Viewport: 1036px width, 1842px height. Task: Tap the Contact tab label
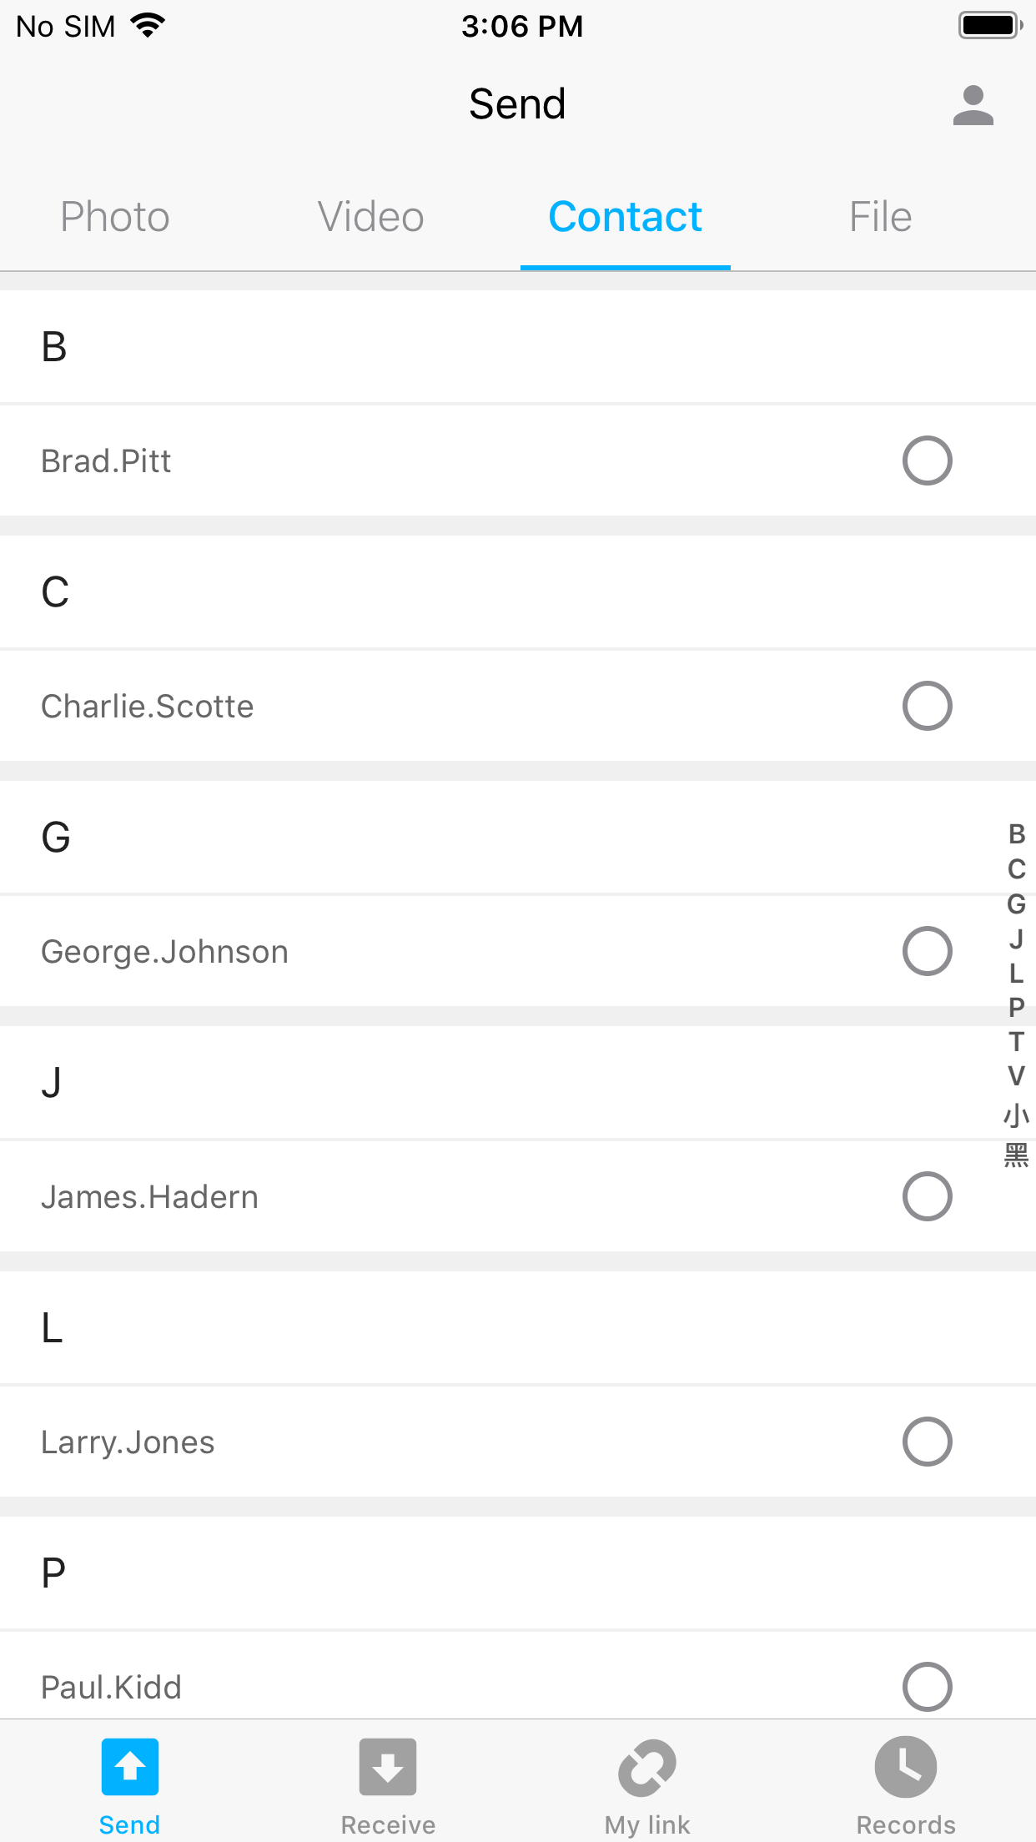625,217
